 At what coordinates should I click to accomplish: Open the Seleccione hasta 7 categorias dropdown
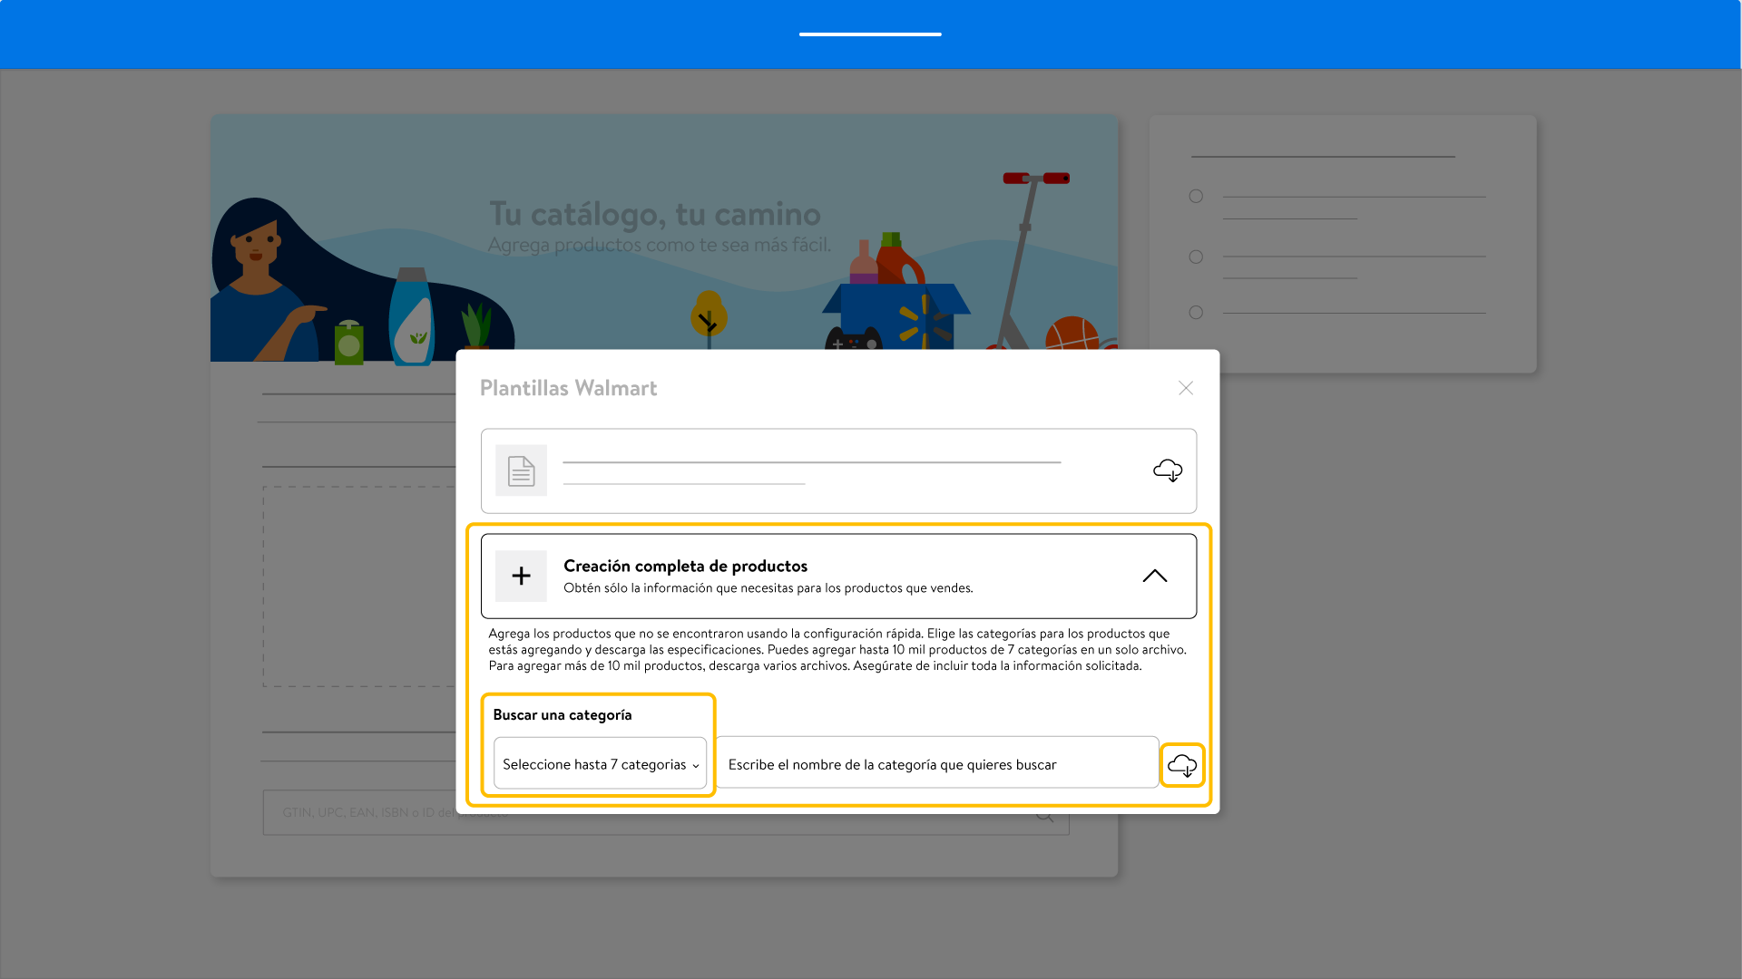[x=600, y=764]
